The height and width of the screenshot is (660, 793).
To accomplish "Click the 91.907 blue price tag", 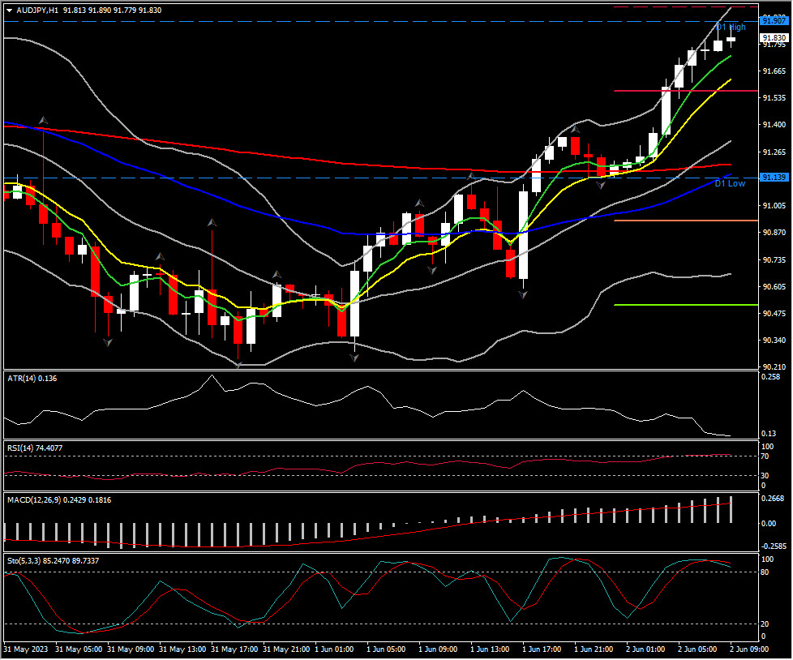I will [x=774, y=21].
